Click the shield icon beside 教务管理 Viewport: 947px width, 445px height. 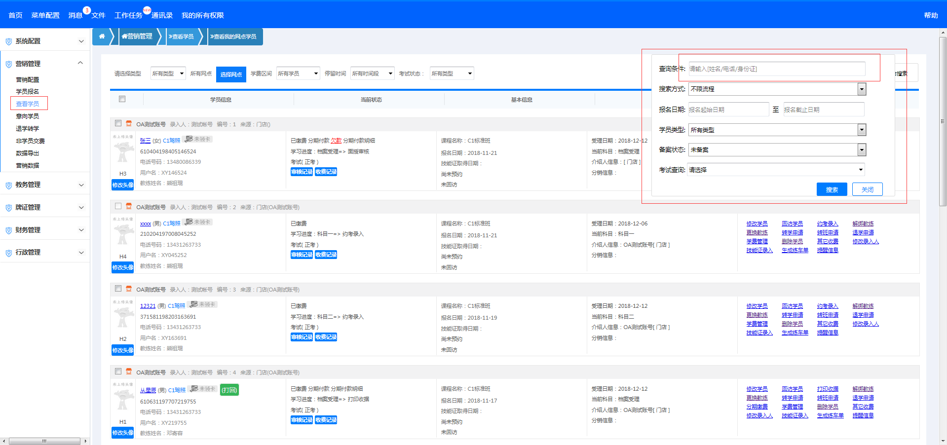coord(8,185)
